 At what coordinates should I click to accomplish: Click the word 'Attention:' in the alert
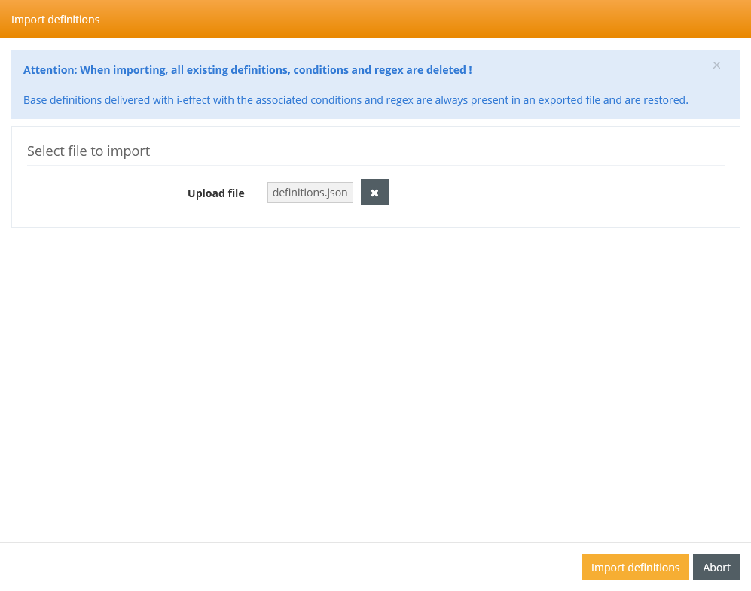pyautogui.click(x=50, y=70)
